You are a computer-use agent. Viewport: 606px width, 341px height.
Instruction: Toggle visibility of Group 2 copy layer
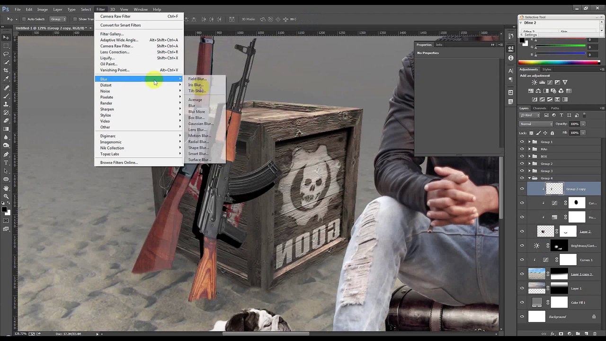522,189
